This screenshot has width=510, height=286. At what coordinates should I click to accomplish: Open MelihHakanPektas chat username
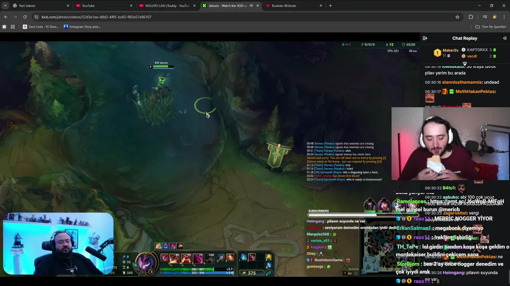[475, 91]
